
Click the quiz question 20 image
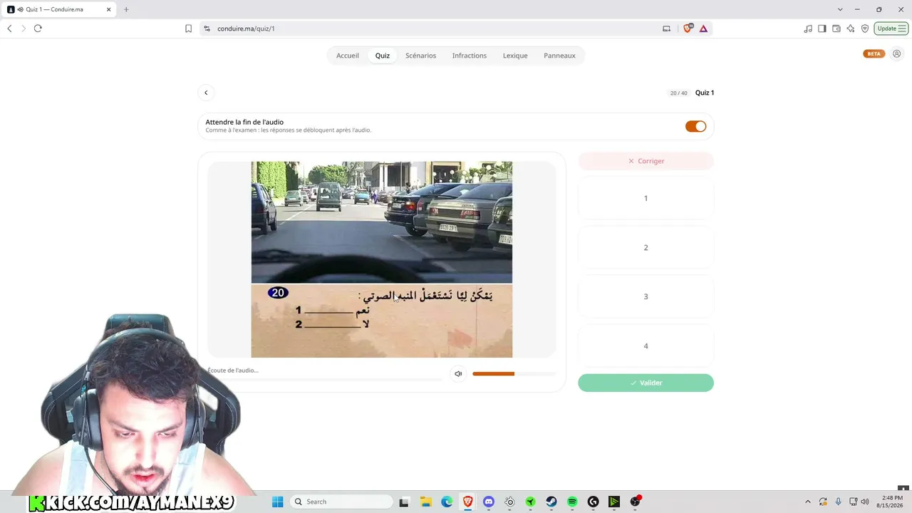pos(381,259)
